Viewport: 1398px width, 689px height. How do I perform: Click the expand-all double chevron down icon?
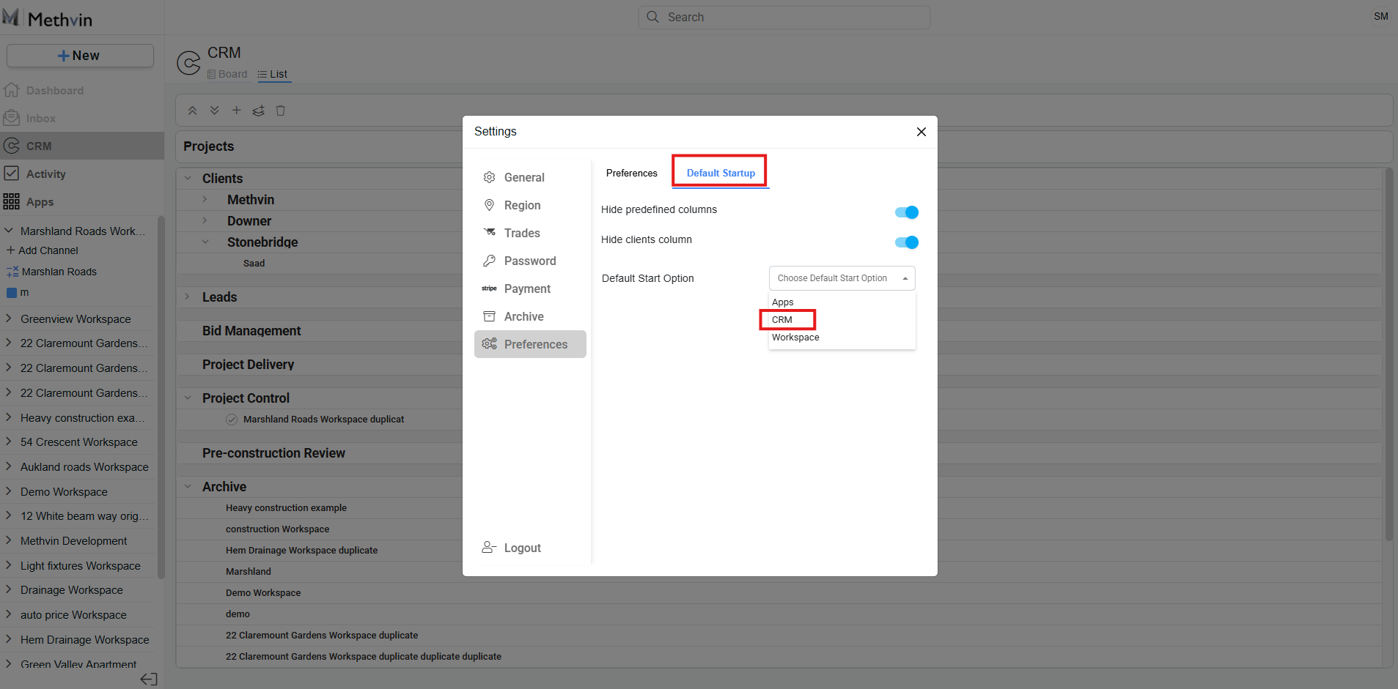pos(214,111)
